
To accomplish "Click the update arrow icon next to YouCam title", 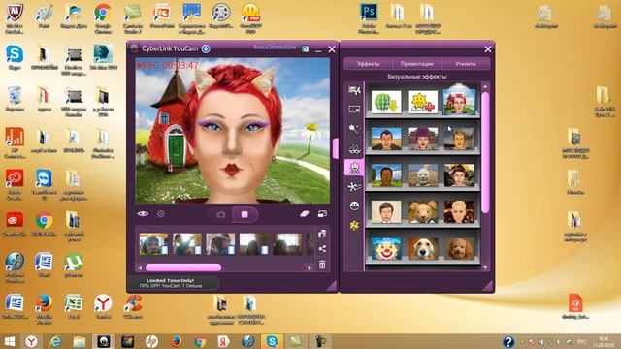I will tap(206, 48).
